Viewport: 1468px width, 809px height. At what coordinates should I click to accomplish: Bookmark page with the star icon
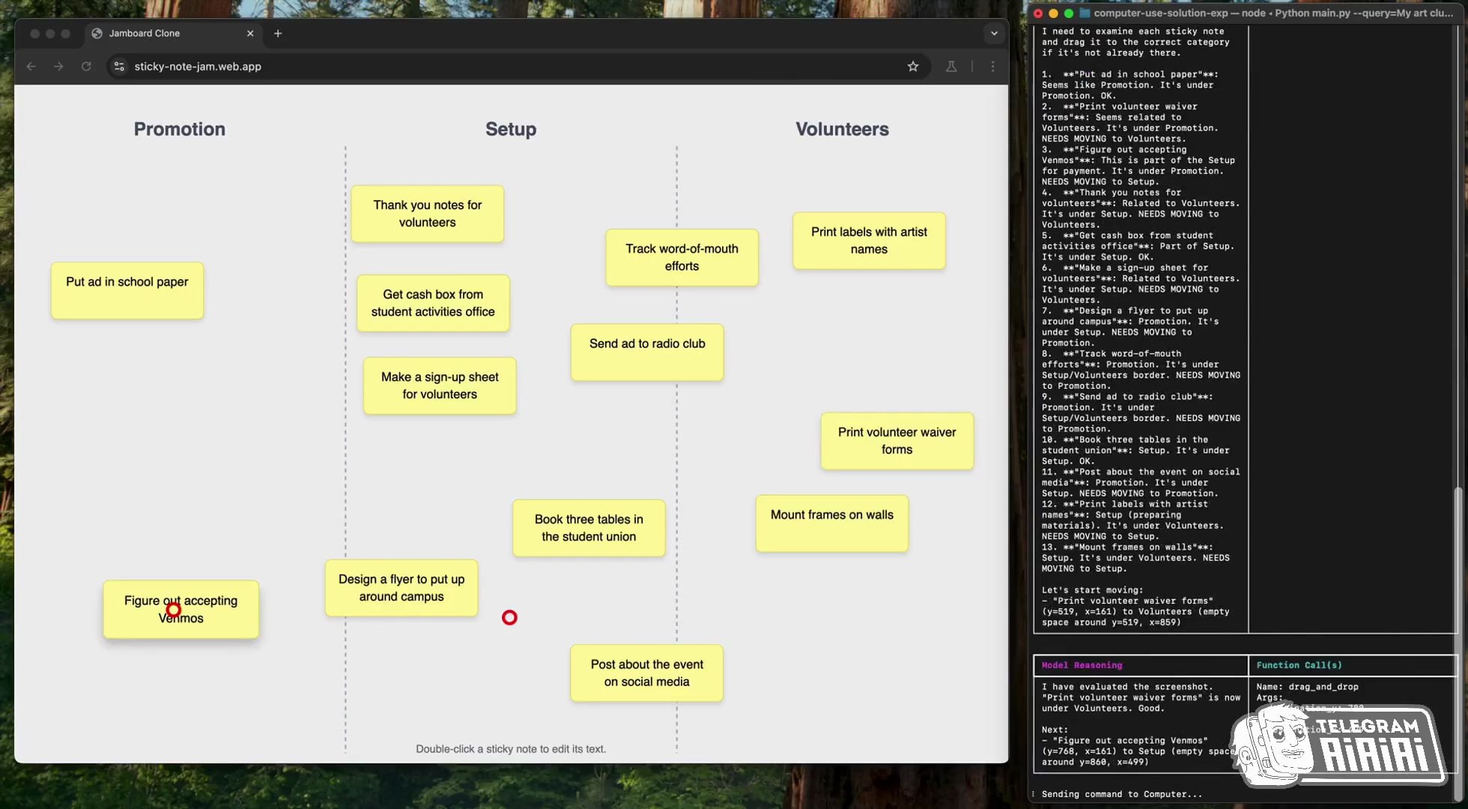pyautogui.click(x=912, y=67)
